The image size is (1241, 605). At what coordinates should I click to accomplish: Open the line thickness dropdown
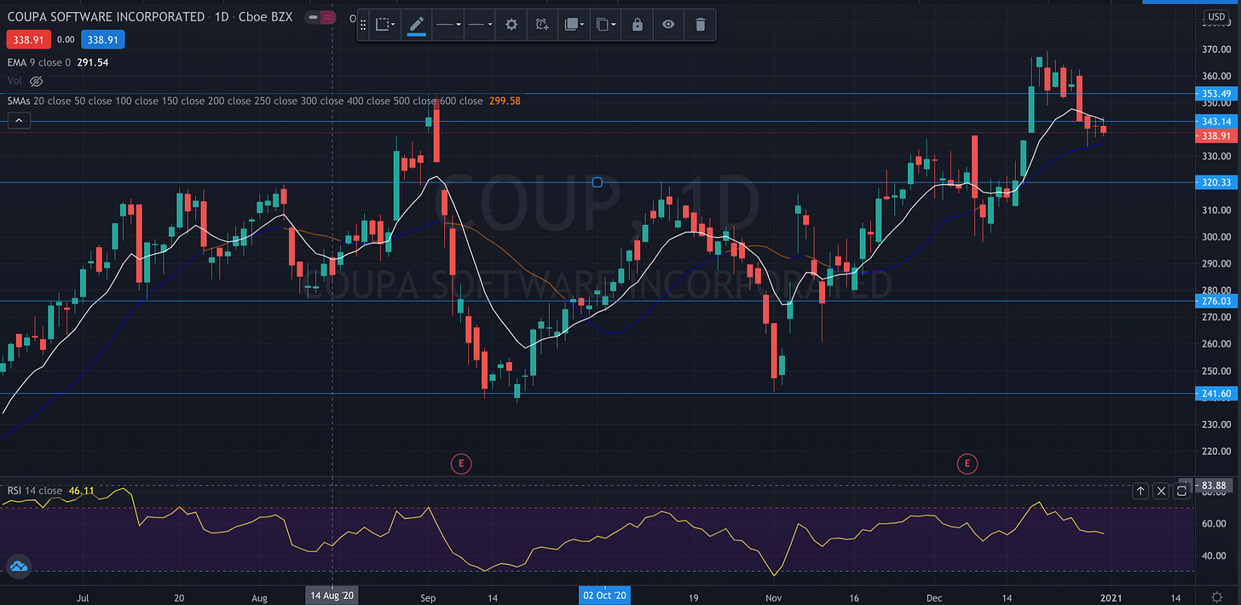[448, 25]
